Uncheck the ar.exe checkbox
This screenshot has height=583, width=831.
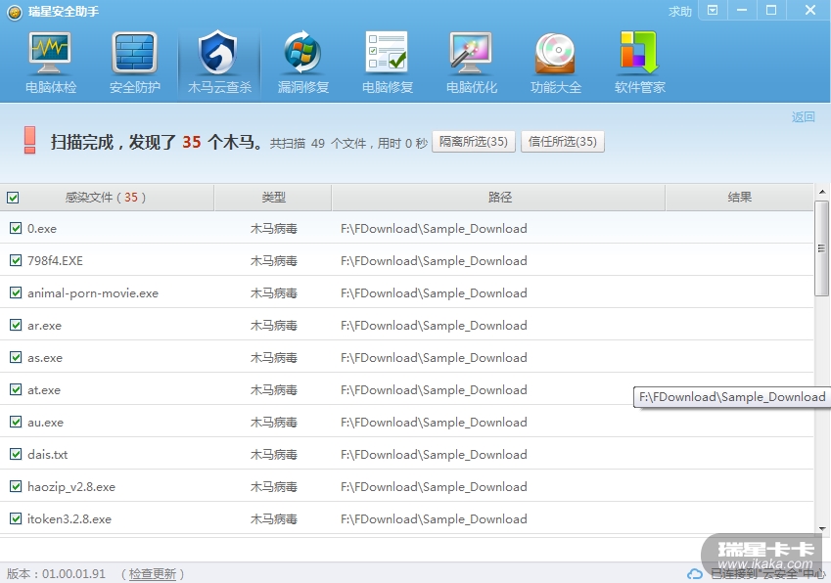tap(16, 325)
